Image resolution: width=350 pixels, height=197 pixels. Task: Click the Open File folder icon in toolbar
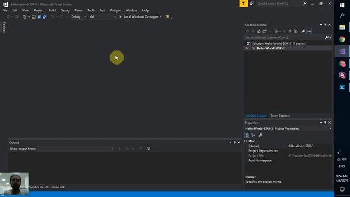(x=33, y=17)
